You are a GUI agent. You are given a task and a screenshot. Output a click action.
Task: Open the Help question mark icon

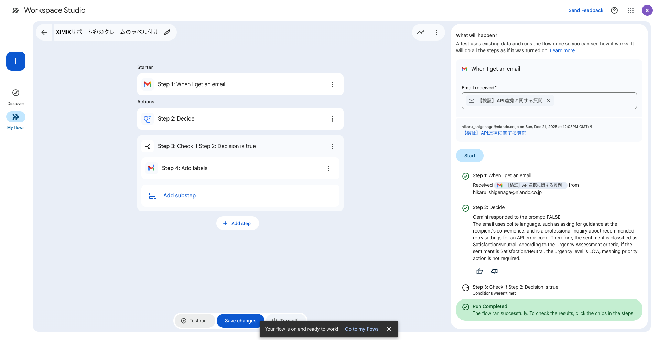(614, 10)
